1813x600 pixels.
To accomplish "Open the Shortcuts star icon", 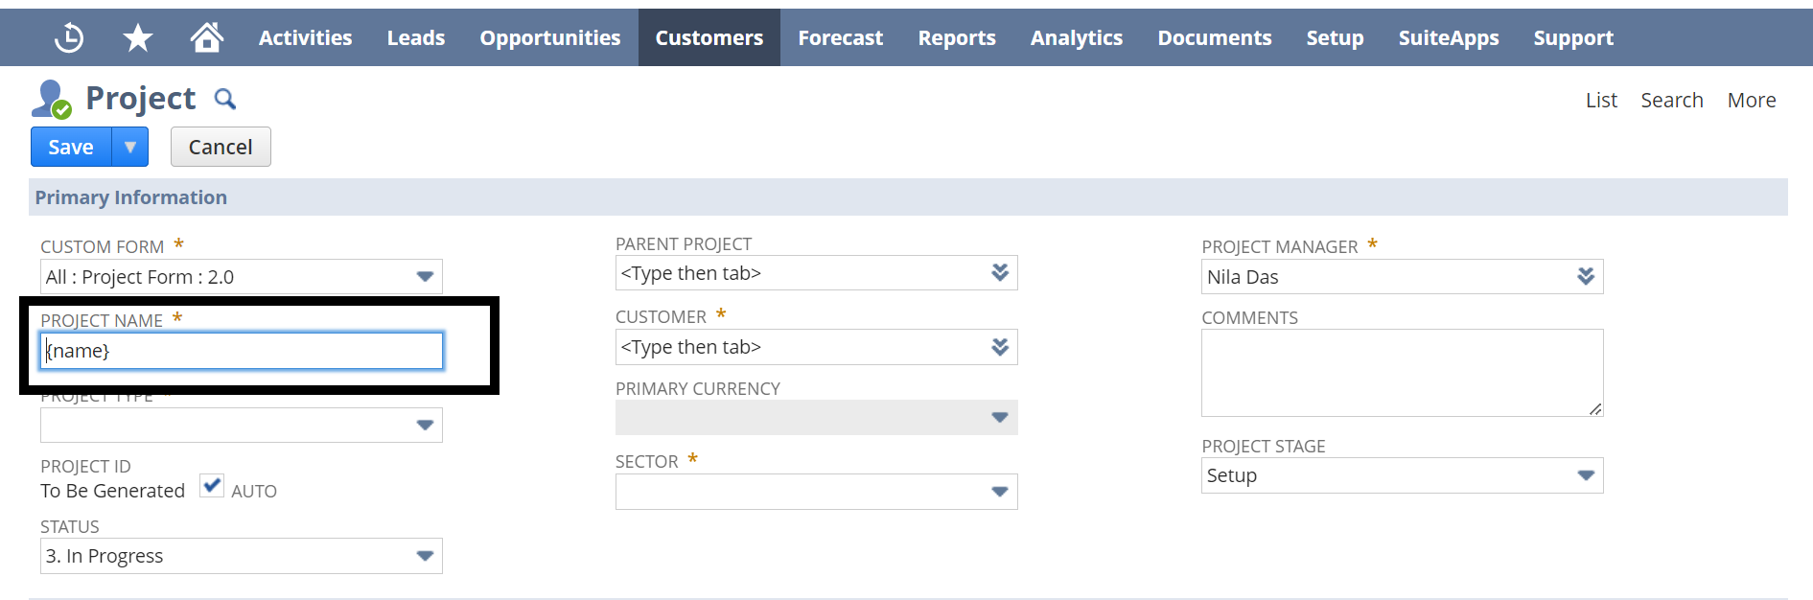I will (138, 37).
